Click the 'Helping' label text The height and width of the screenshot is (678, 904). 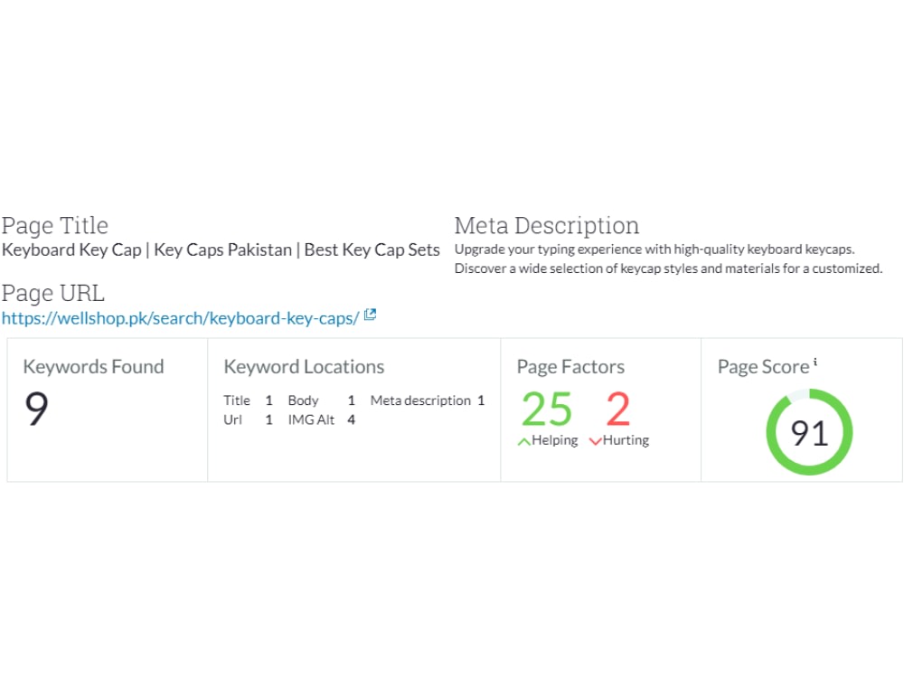click(x=555, y=440)
